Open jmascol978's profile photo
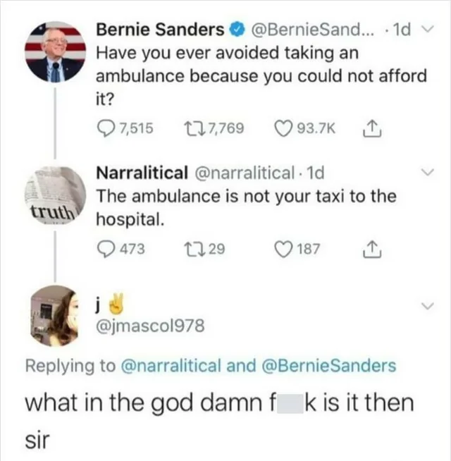The width and height of the screenshot is (451, 461). click(56, 315)
